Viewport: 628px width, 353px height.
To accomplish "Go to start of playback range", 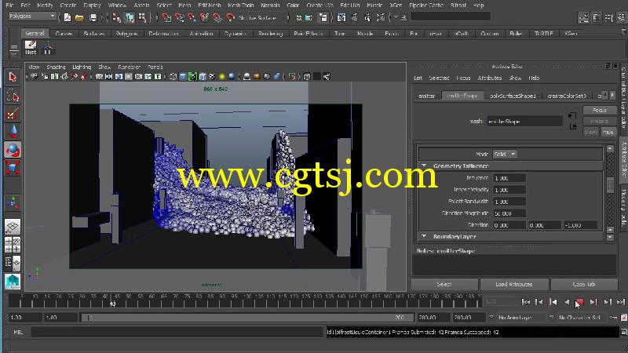I will [x=526, y=302].
